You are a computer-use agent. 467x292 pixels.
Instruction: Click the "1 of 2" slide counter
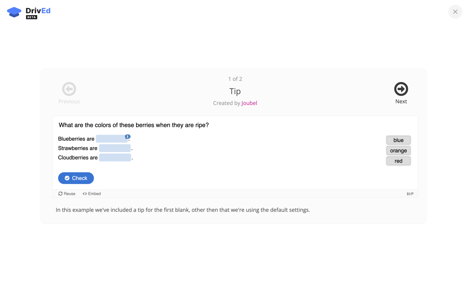(x=235, y=79)
